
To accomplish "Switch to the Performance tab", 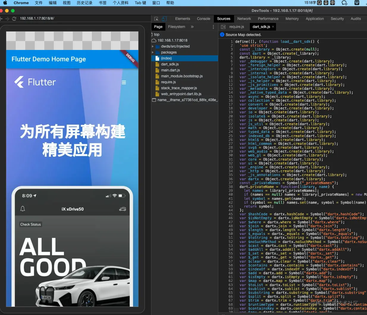I will click(268, 19).
